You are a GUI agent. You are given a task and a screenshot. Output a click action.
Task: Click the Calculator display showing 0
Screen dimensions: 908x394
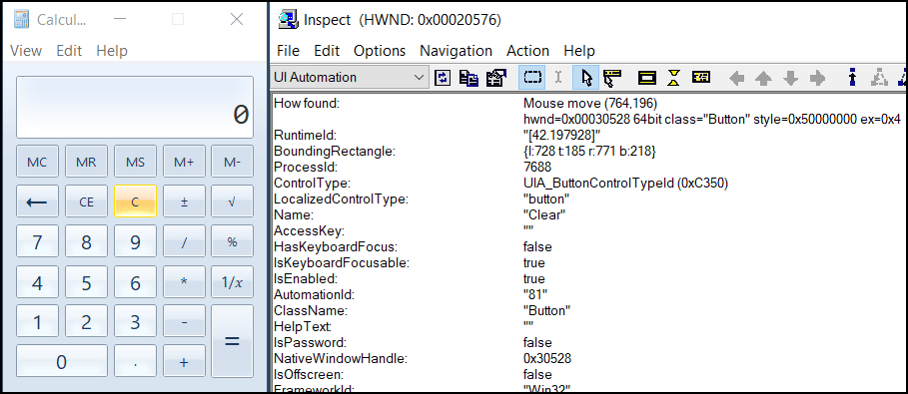[135, 108]
